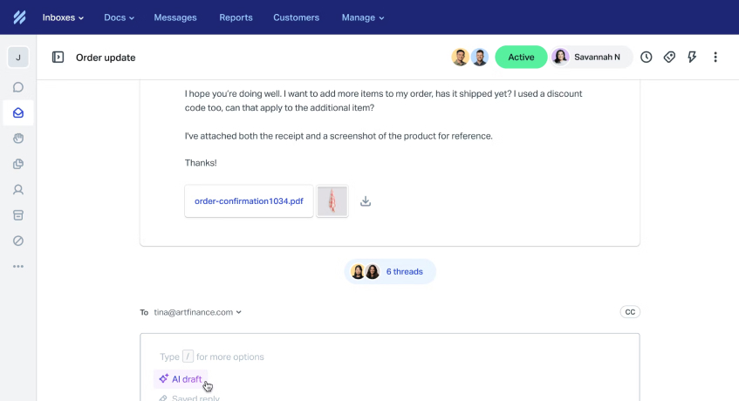The width and height of the screenshot is (739, 401).
Task: Click the customers person icon in sidebar
Action: tap(18, 189)
